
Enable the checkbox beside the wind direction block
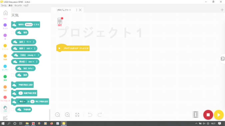point(13,75)
